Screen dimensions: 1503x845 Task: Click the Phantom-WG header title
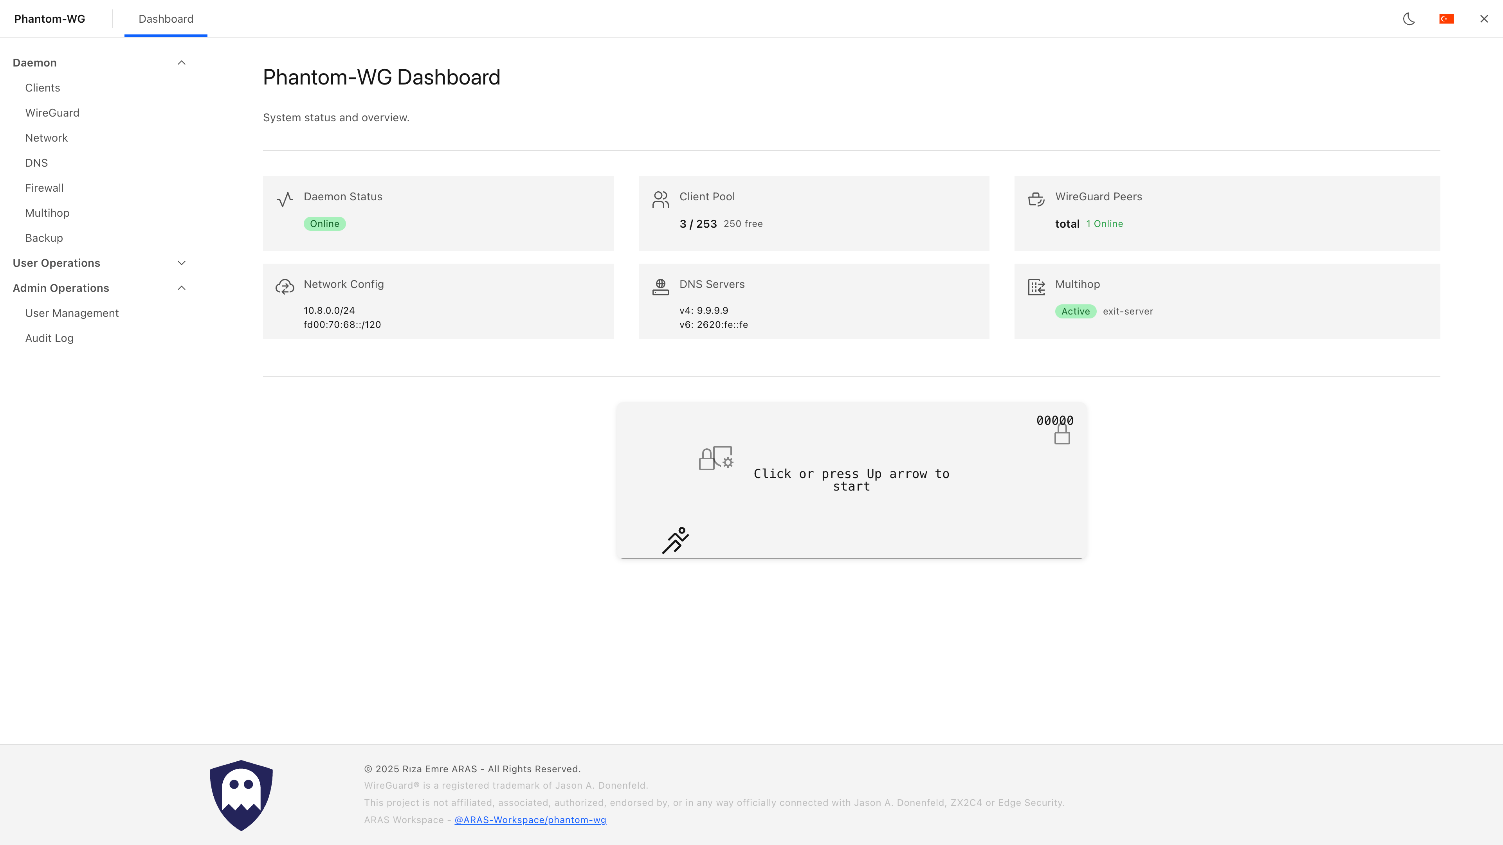[x=50, y=19]
